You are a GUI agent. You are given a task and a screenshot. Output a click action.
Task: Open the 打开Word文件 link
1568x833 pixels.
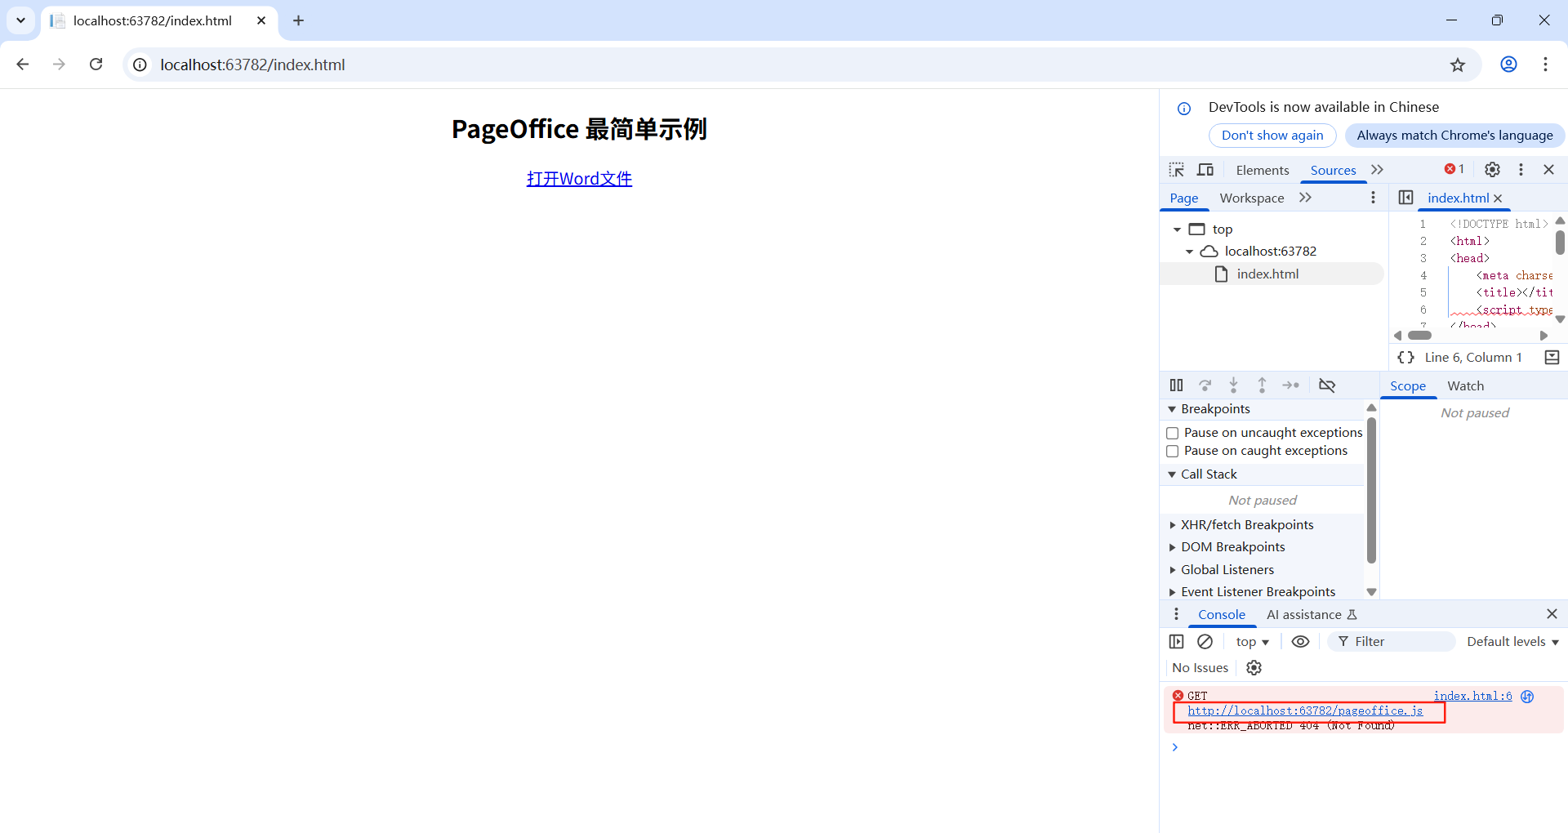coord(579,179)
